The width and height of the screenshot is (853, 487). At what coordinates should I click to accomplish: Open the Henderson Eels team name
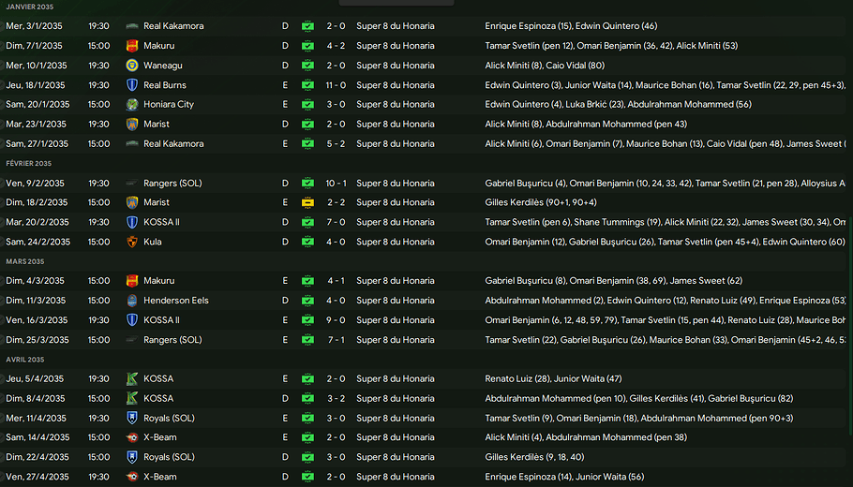[176, 301]
